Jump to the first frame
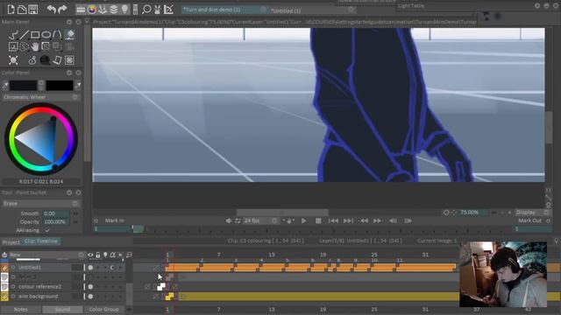The image size is (561, 315). point(333,220)
